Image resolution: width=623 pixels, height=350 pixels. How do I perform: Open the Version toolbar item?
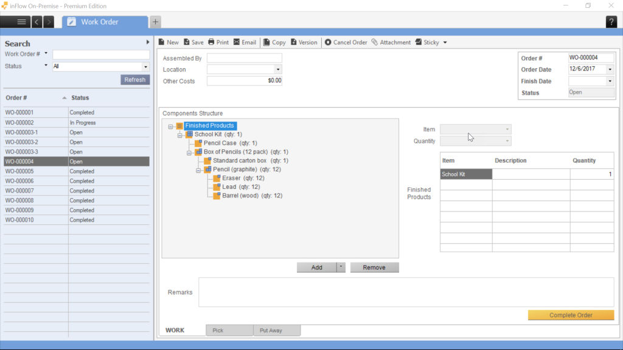[304, 43]
